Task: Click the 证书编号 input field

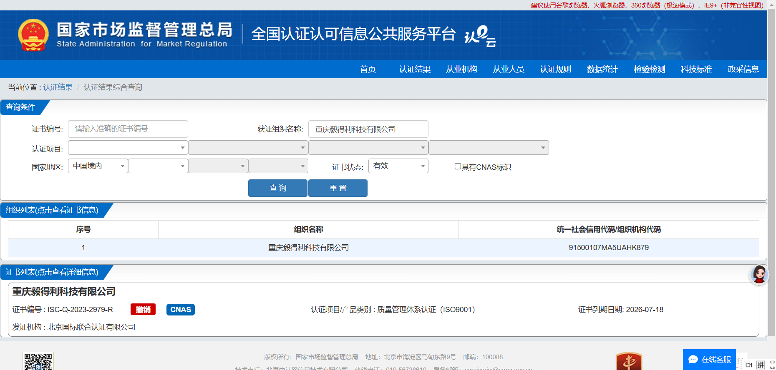Action: point(128,129)
